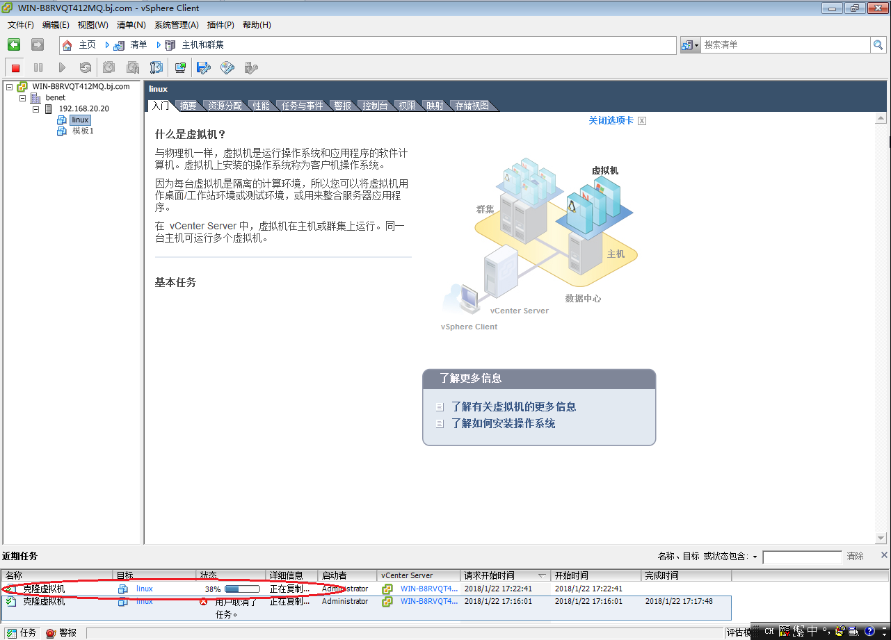This screenshot has height=640, width=891.
Task: Switch to the 映射 tab
Action: tap(435, 106)
